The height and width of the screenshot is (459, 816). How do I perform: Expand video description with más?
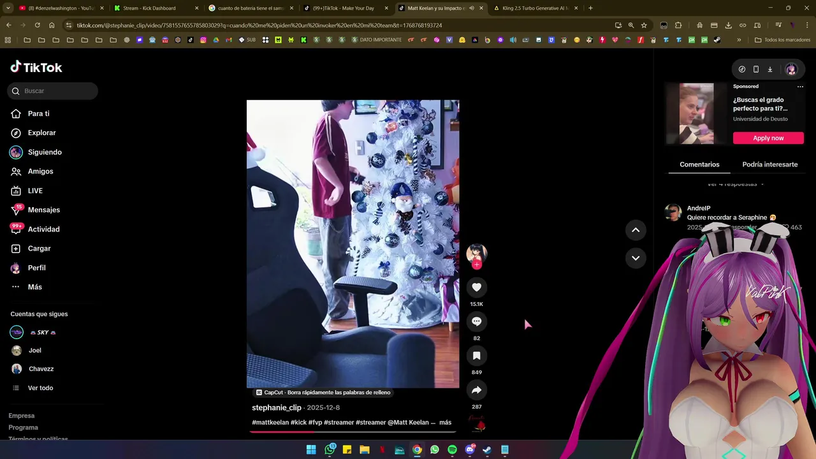(445, 423)
